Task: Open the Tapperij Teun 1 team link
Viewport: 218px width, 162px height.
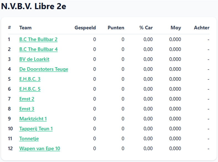Action: (x=36, y=129)
